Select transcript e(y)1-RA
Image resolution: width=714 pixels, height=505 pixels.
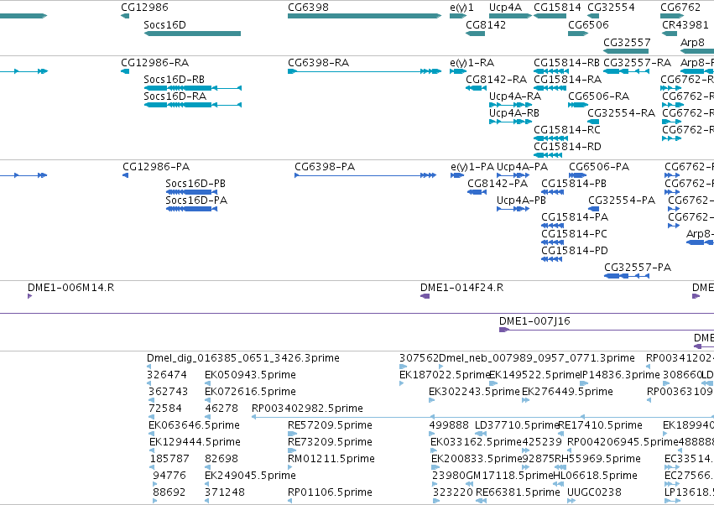pyautogui.click(x=458, y=71)
